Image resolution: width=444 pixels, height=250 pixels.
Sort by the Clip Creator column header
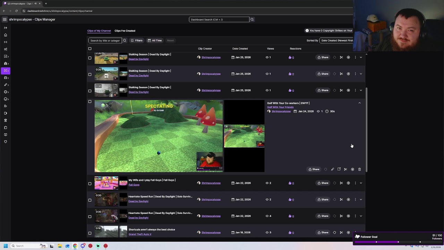pos(205,49)
